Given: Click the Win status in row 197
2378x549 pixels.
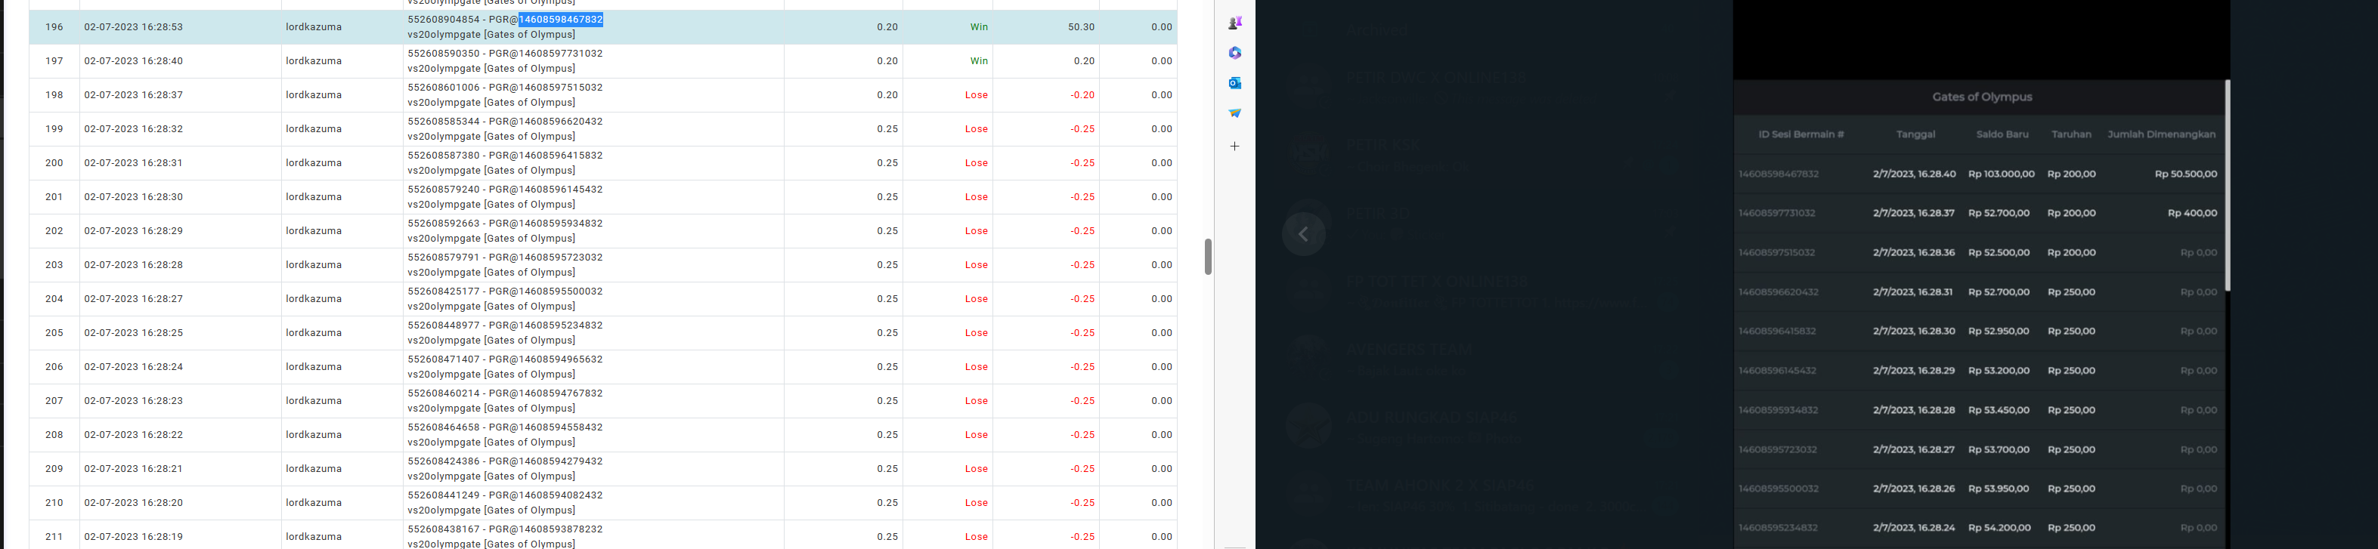Looking at the screenshot, I should (x=979, y=61).
